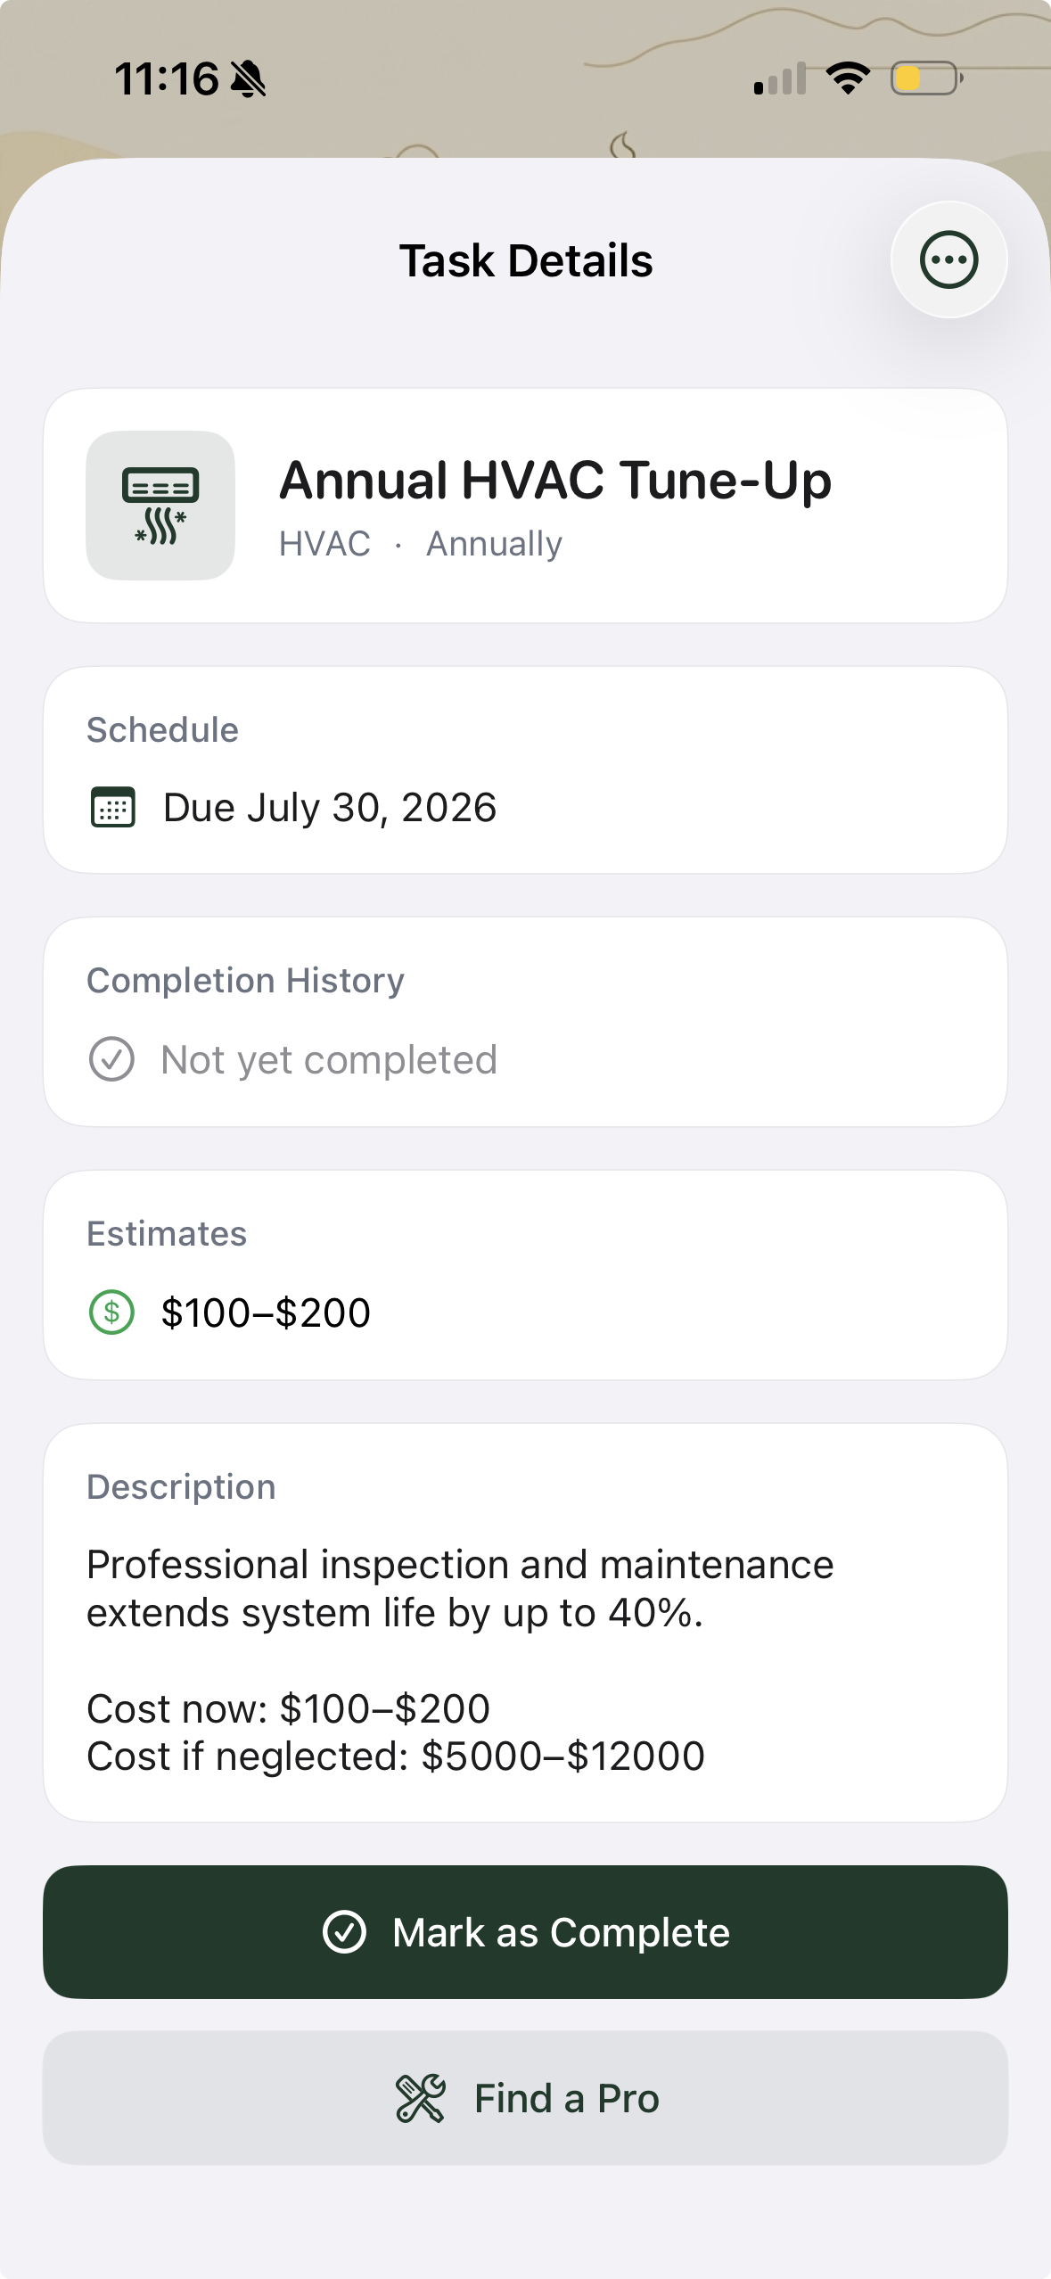Open Find a Pro
This screenshot has height=2279, width=1051.
point(525,2098)
